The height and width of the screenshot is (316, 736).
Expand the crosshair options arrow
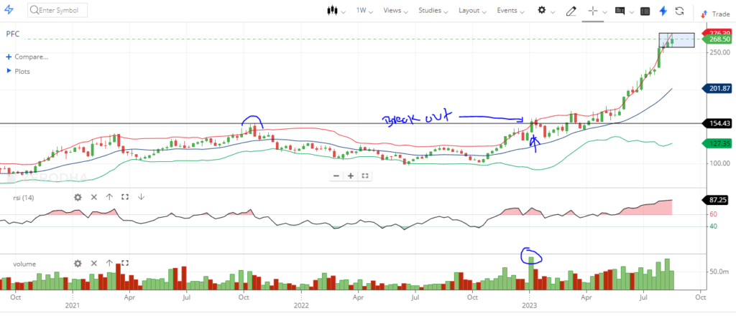pyautogui.click(x=604, y=11)
